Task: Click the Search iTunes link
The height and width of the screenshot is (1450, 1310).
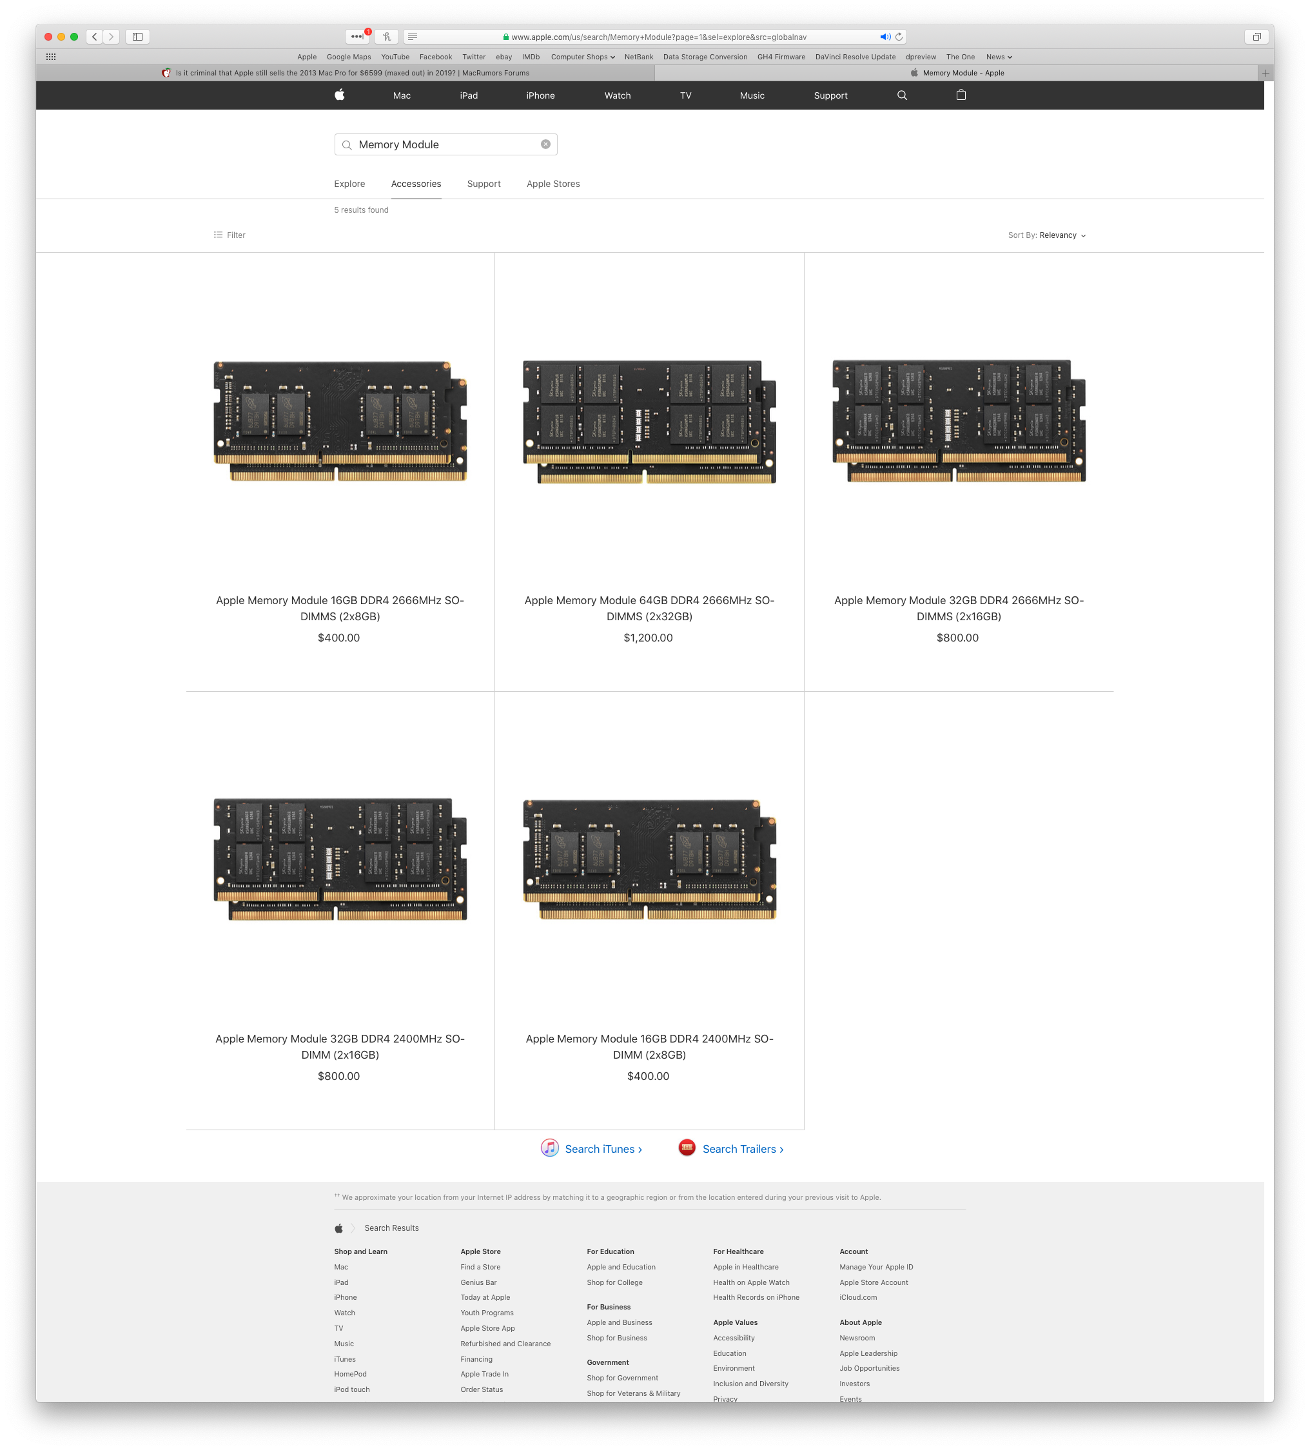Action: (603, 1149)
